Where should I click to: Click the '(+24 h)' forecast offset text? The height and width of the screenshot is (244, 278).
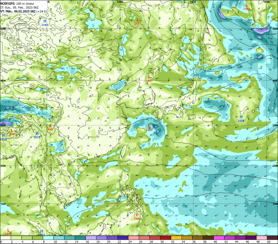pyautogui.click(x=42, y=11)
